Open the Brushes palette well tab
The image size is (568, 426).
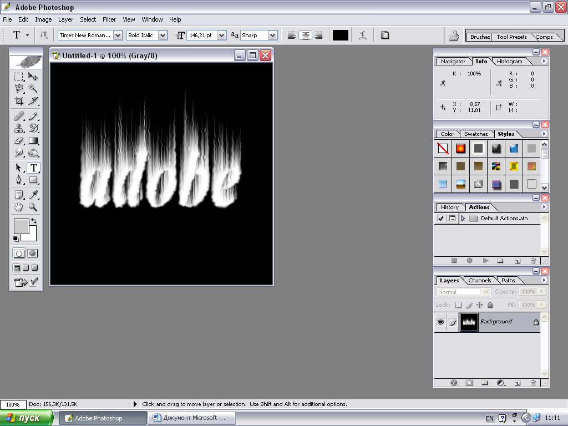tap(480, 37)
